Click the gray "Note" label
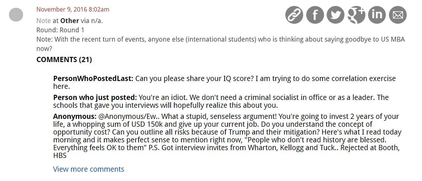 44,21
